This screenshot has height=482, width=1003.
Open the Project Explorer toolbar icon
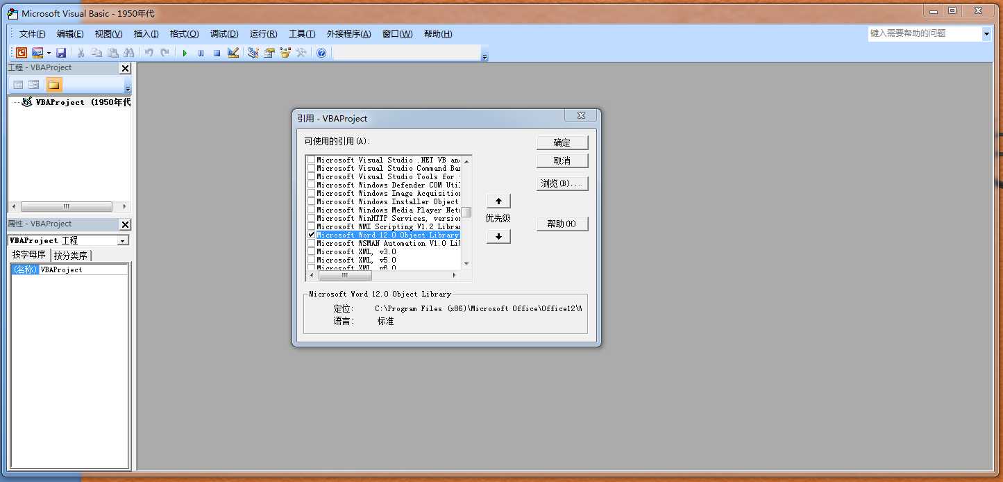click(253, 53)
